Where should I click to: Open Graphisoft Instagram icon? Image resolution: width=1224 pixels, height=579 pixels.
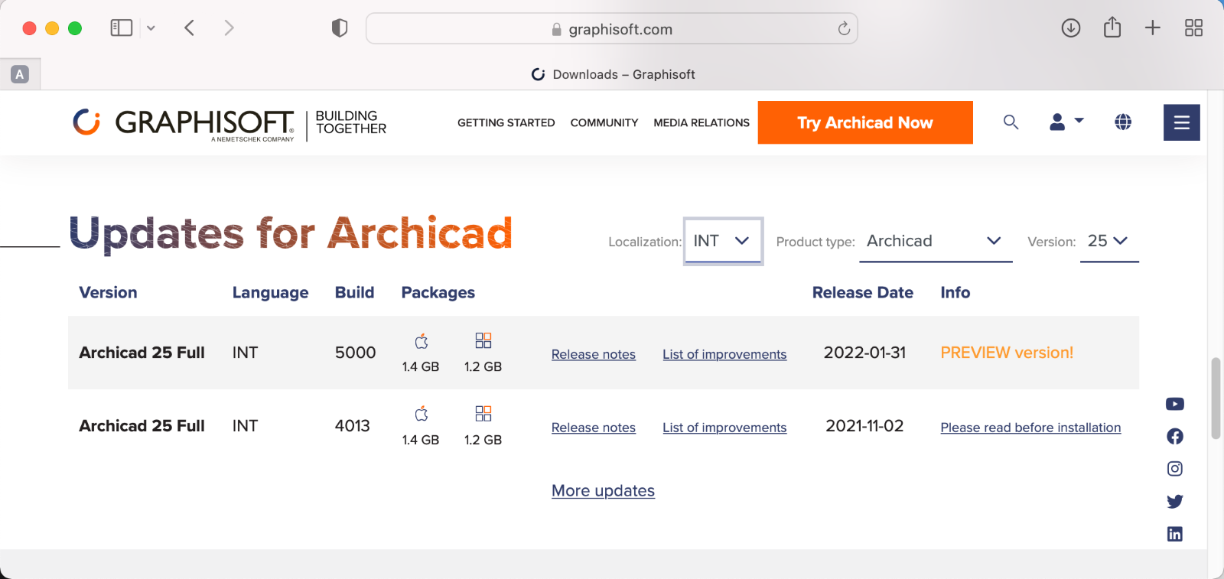[x=1175, y=469]
